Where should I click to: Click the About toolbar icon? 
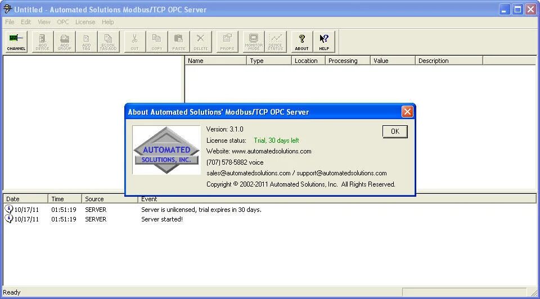pyautogui.click(x=301, y=42)
